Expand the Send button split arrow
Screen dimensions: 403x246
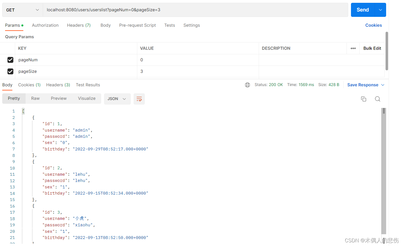(x=380, y=10)
